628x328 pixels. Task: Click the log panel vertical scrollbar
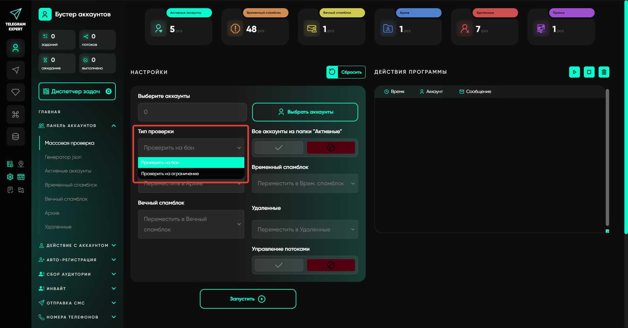[607, 157]
